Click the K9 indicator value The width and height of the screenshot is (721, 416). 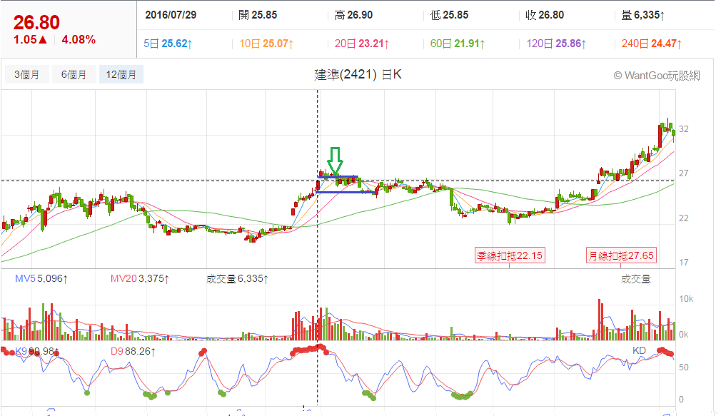pos(37,352)
